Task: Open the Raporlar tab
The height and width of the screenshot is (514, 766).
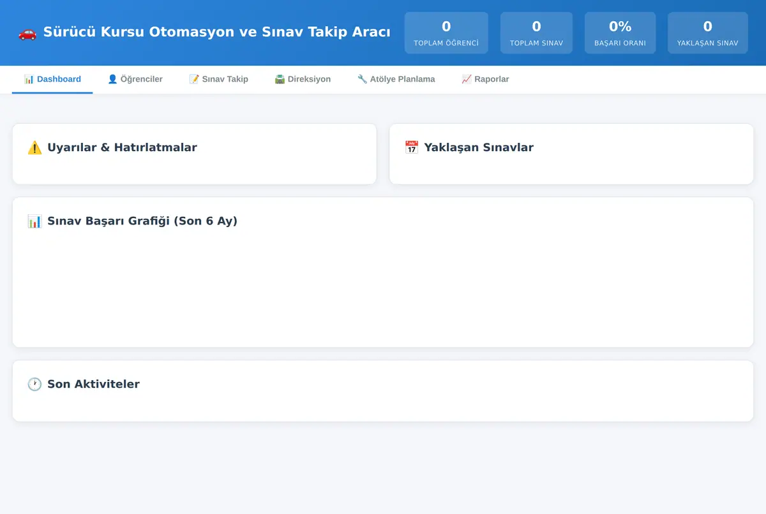Action: pos(485,79)
